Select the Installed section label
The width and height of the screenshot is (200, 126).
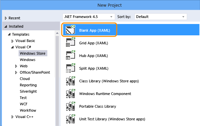point(16,26)
